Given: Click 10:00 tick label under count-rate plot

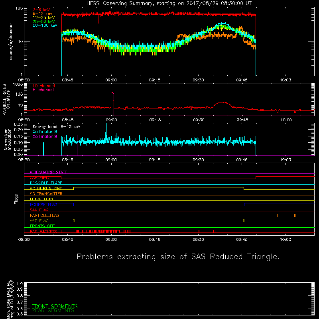Looking at the screenshot, I should tap(286, 80).
